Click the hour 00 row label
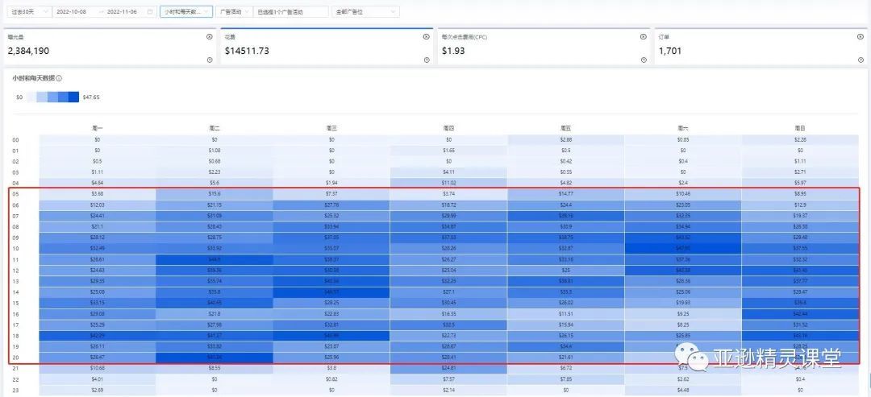 tap(15, 140)
